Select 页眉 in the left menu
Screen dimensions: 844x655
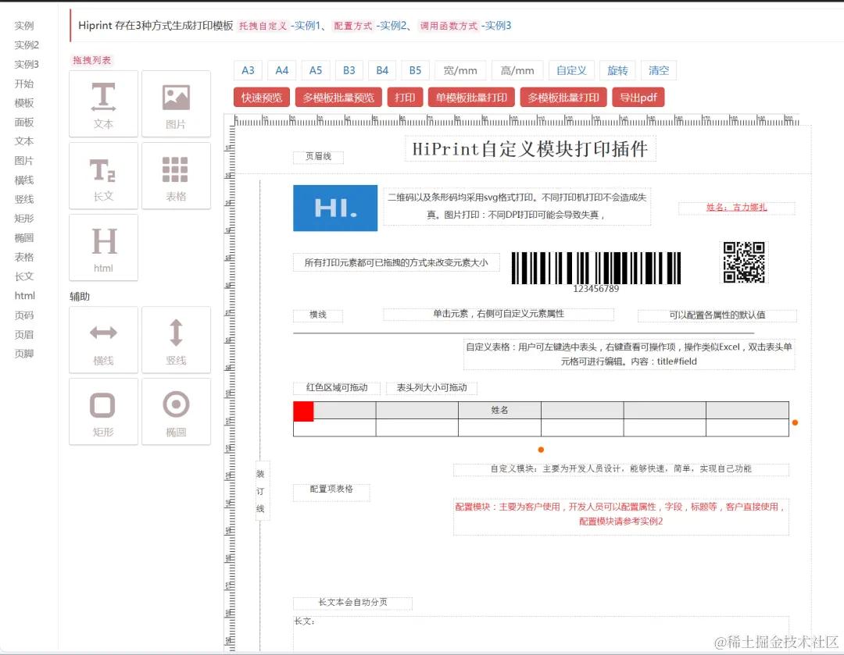point(24,334)
